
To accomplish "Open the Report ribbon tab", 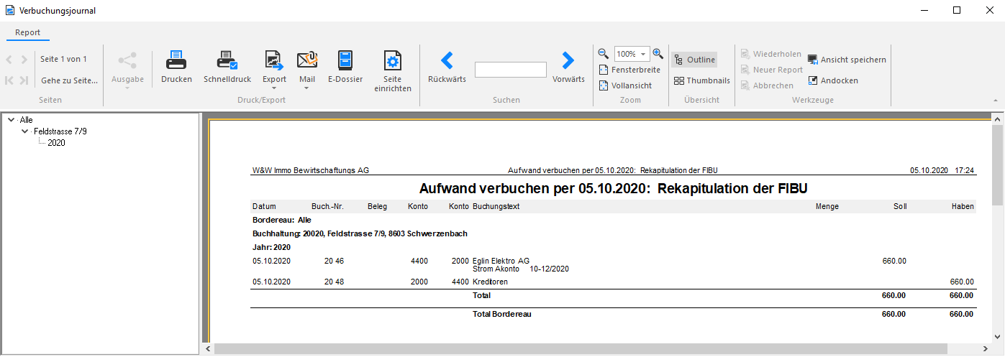I will pos(28,32).
